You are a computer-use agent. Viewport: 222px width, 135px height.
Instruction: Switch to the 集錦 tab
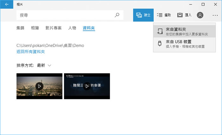point(20,28)
